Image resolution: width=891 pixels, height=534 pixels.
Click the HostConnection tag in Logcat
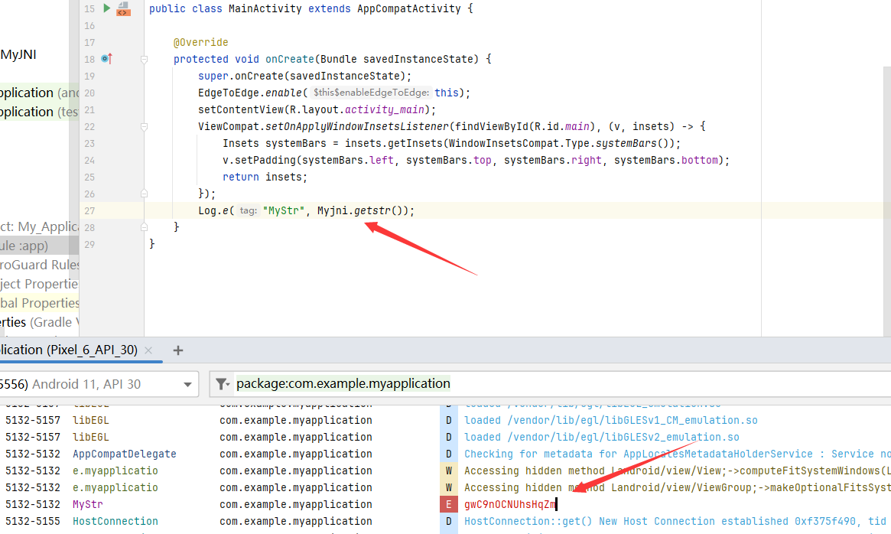[x=115, y=521]
